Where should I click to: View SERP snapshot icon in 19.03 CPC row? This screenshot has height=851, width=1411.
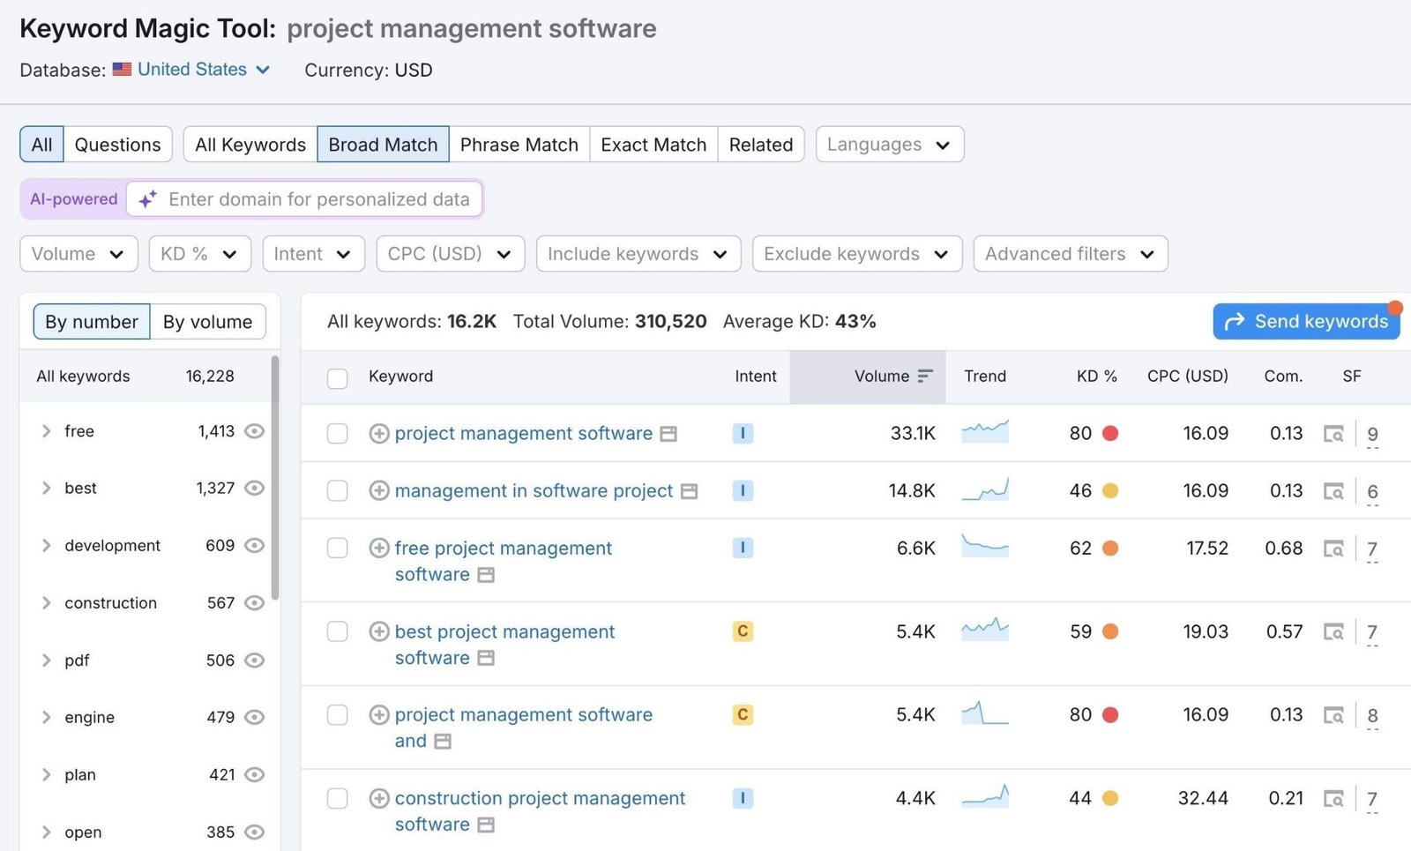click(x=1333, y=631)
